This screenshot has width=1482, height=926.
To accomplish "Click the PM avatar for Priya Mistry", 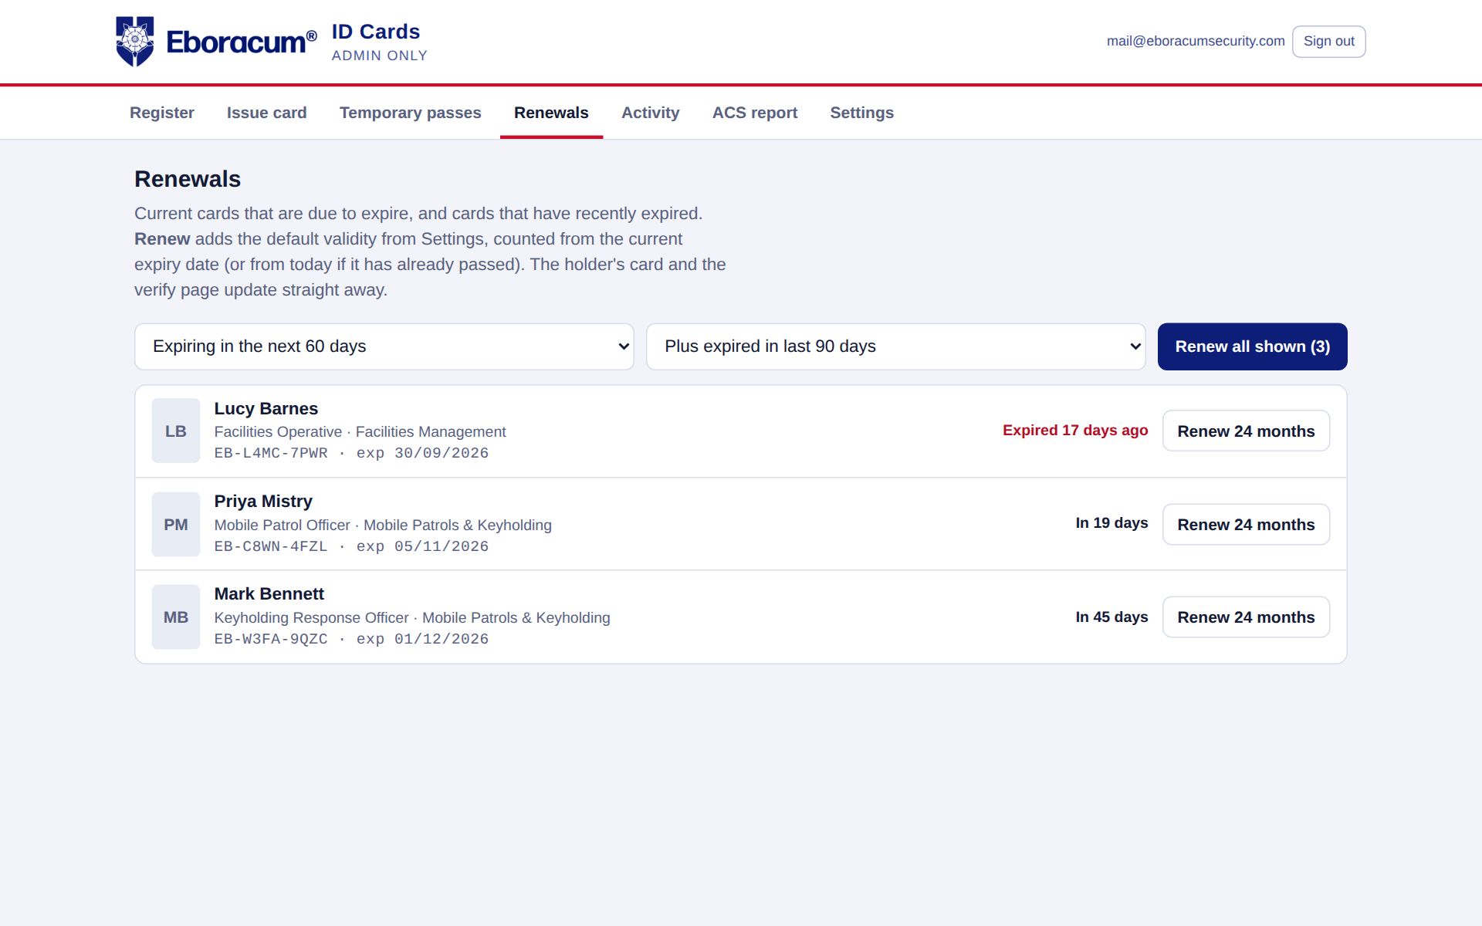I will coord(176,524).
